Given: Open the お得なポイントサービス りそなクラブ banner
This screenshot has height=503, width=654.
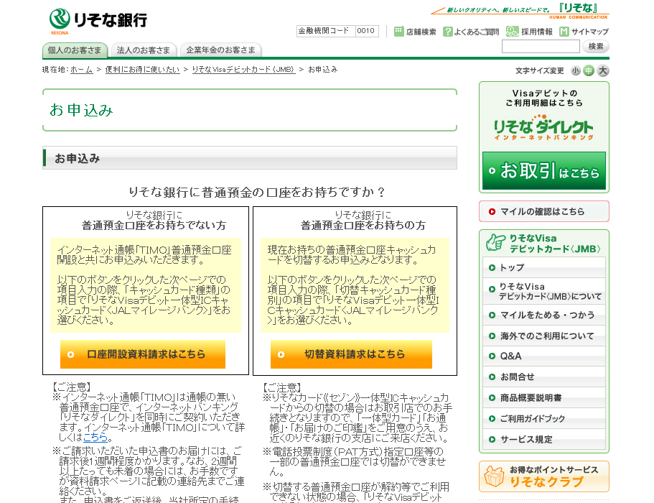Looking at the screenshot, I should [544, 476].
